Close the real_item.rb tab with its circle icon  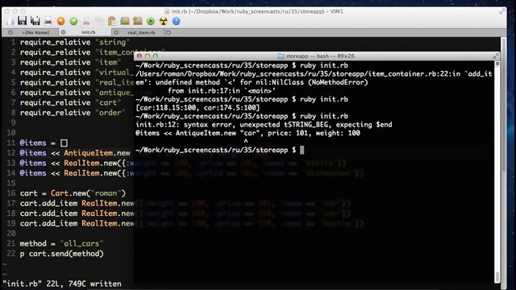pyautogui.click(x=116, y=32)
